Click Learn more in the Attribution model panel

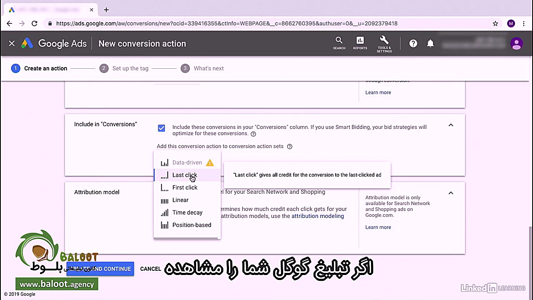pyautogui.click(x=378, y=227)
